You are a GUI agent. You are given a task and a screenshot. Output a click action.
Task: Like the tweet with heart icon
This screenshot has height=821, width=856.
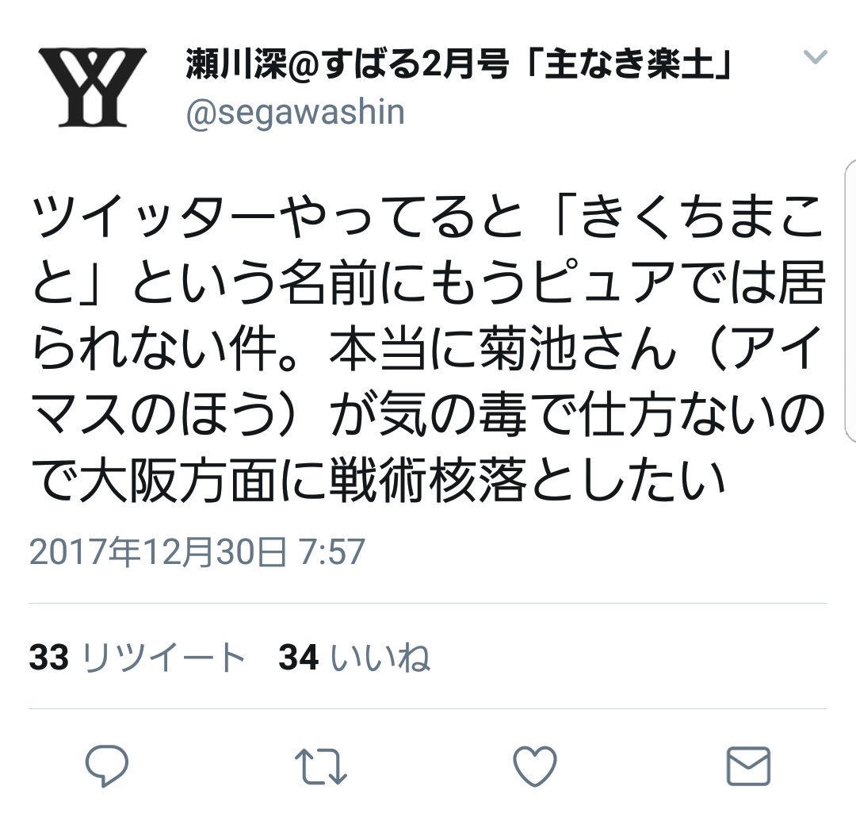click(x=535, y=766)
